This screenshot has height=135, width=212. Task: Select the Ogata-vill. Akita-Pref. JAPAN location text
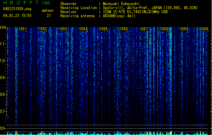pyautogui.click(x=150, y=8)
